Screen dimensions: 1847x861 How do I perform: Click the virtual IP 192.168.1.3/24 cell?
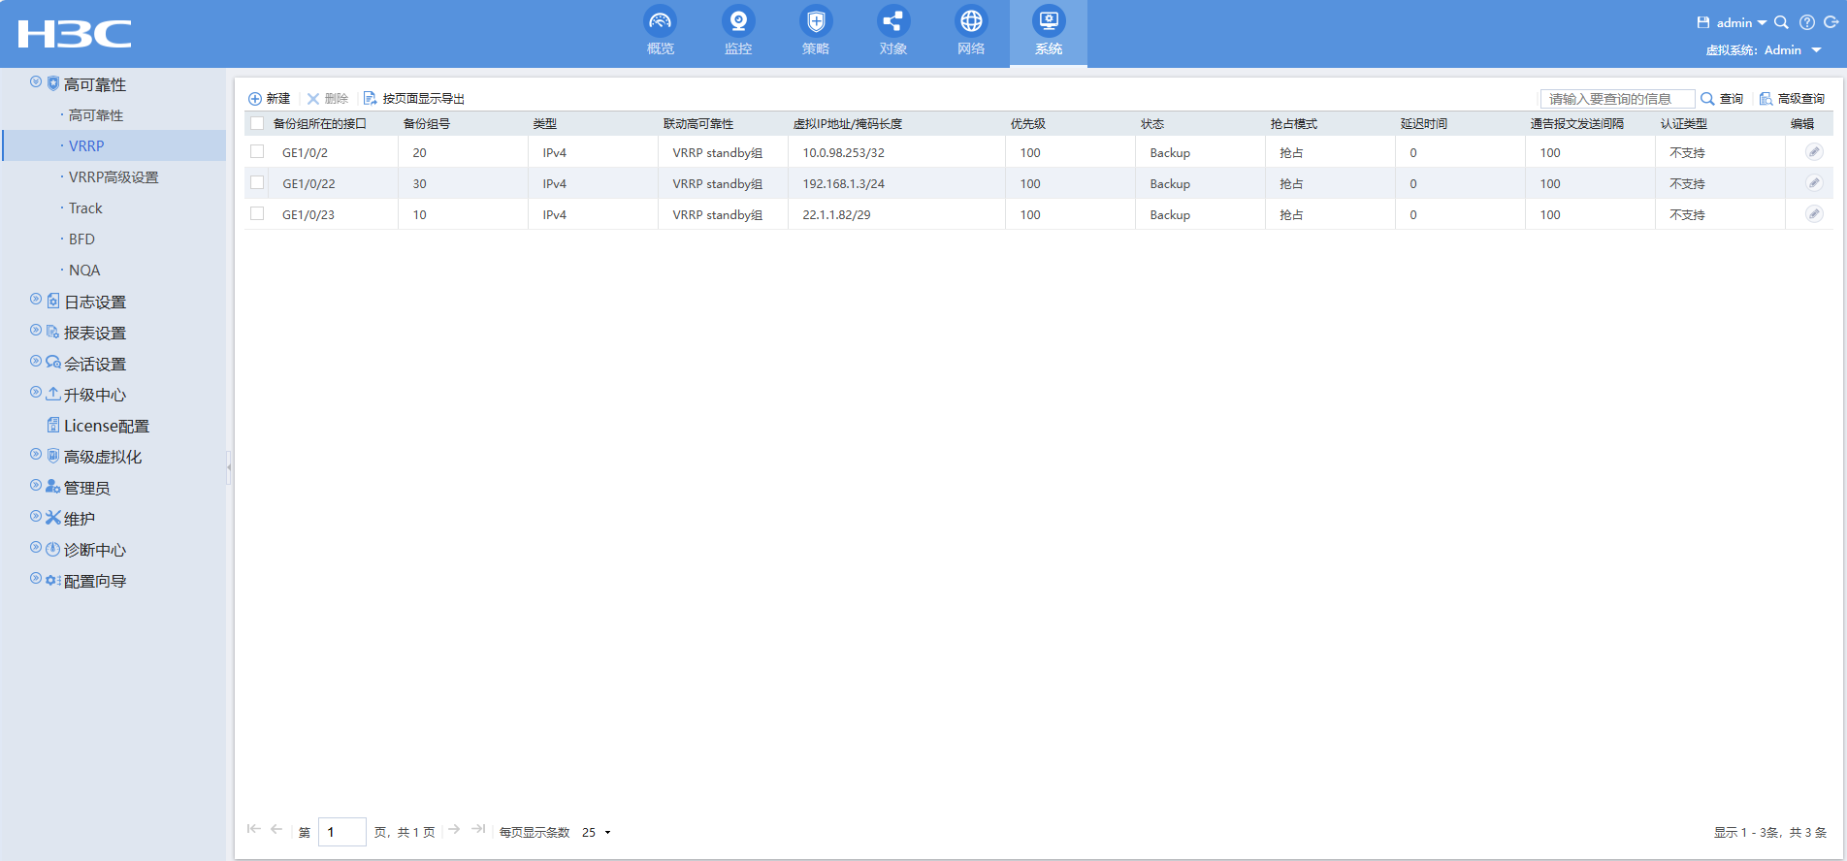click(843, 184)
